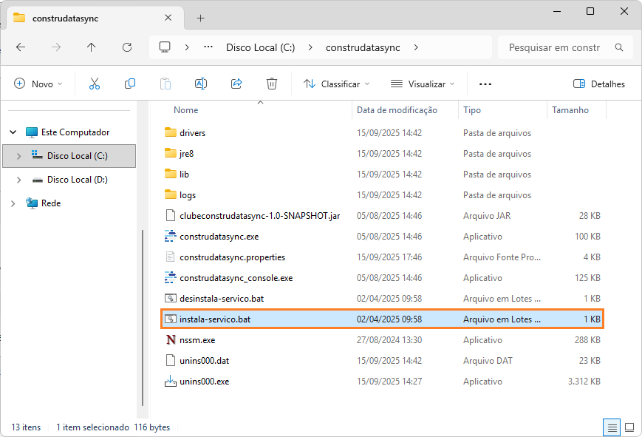This screenshot has width=642, height=437.
Task: Open the Visualizar dropdown
Action: coord(423,84)
